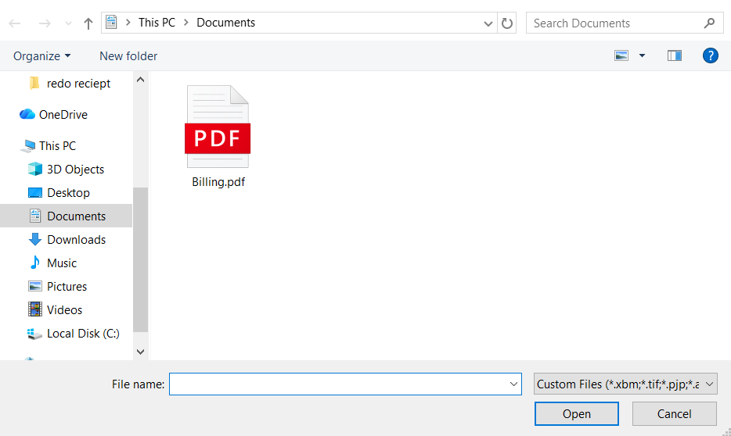Image resolution: width=731 pixels, height=436 pixels.
Task: Click the magnifier search icon
Action: tap(709, 23)
